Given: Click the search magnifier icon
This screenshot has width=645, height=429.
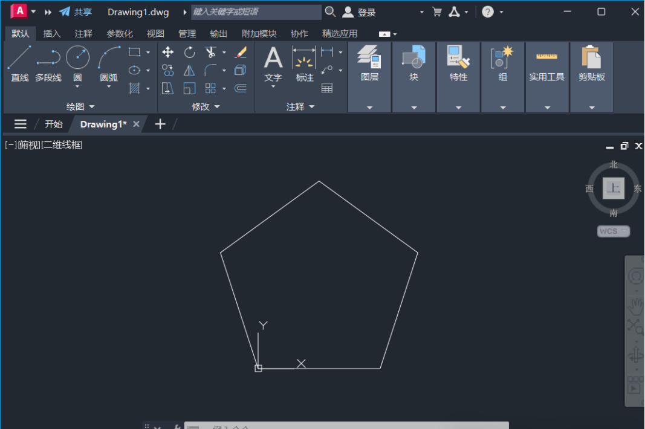Looking at the screenshot, I should point(330,11).
